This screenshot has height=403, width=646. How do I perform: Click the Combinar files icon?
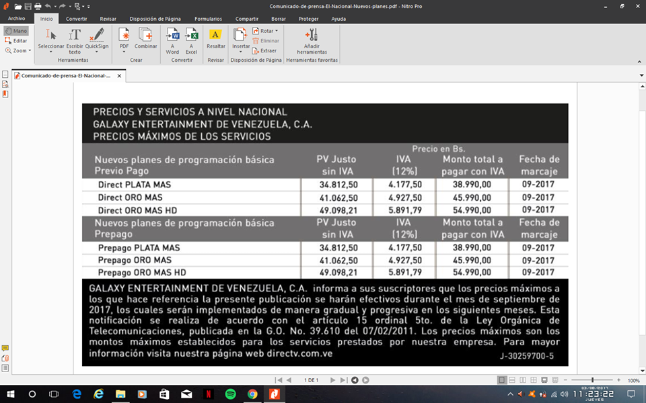145,39
